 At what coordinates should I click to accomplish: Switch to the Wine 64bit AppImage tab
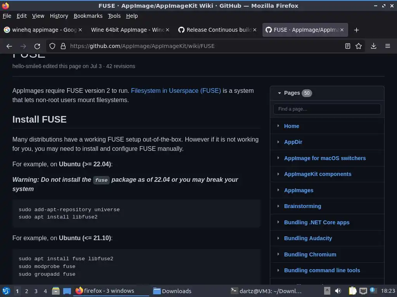coord(128,30)
